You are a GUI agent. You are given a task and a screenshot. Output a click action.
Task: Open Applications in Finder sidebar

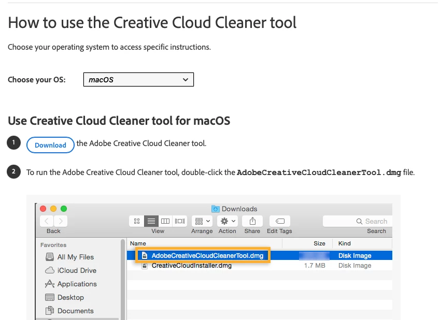coord(70,284)
